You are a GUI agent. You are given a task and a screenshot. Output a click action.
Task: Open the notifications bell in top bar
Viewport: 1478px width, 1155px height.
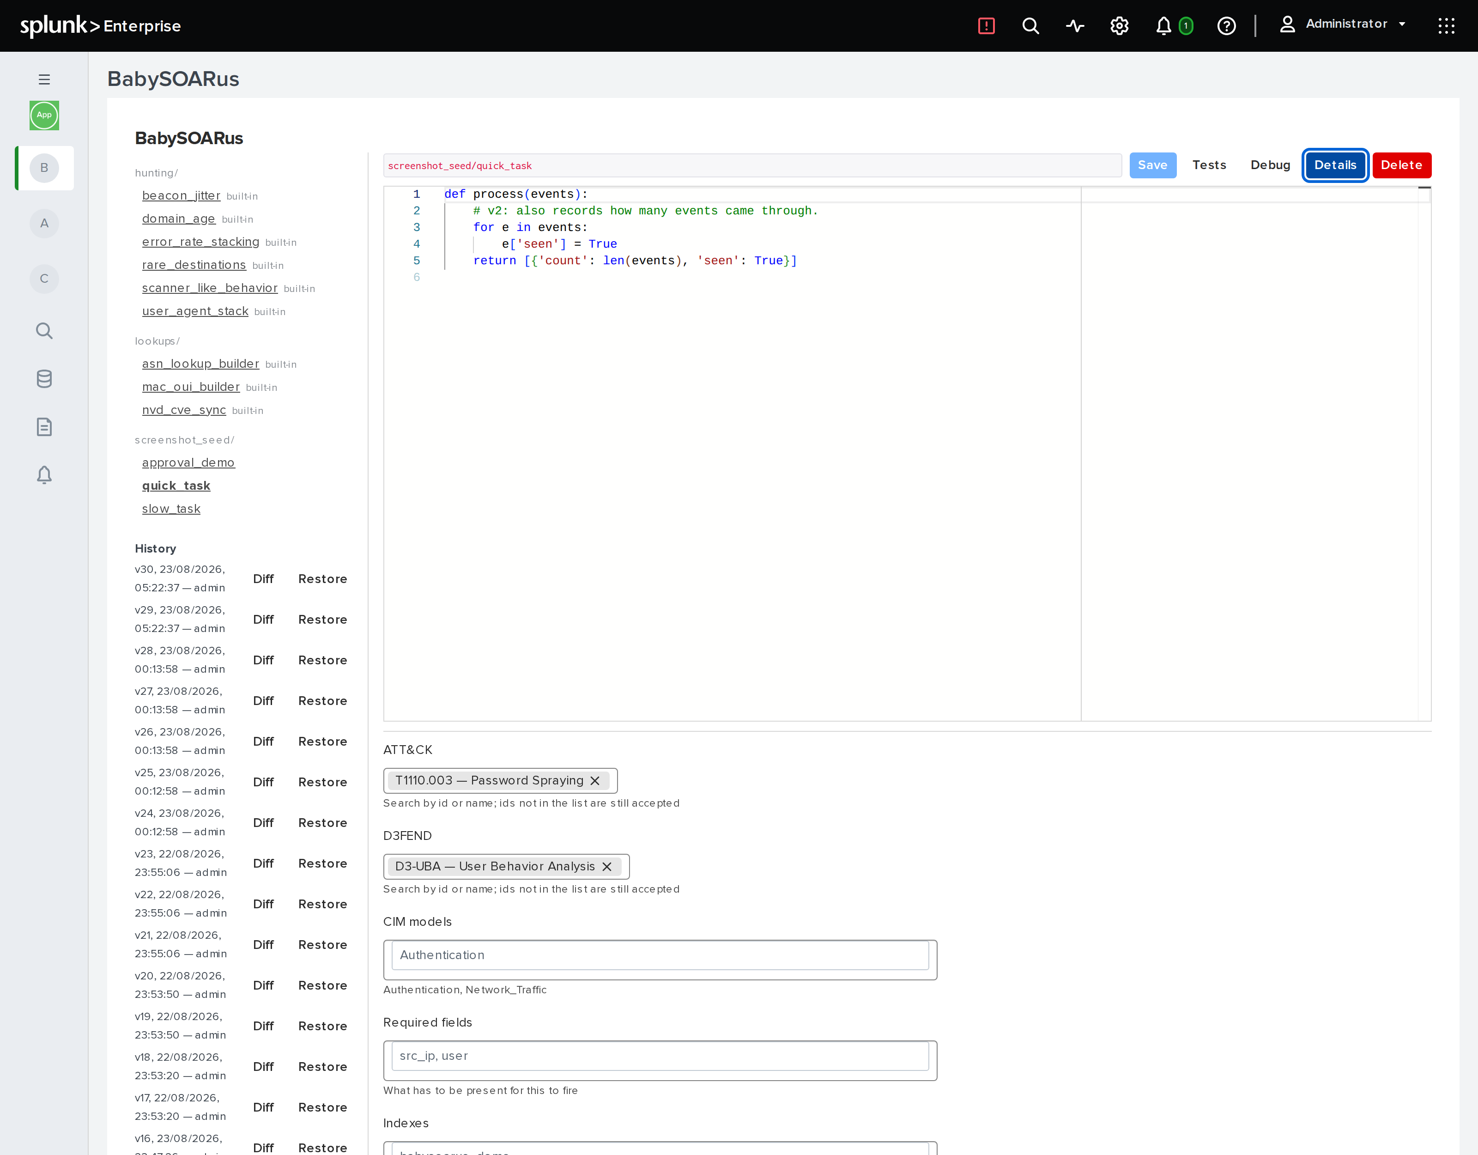[1163, 26]
